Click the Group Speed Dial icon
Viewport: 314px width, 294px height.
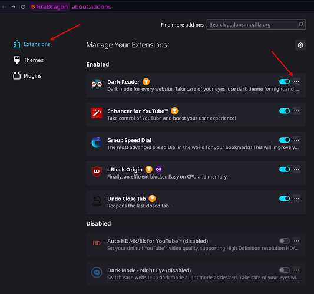coord(97,143)
